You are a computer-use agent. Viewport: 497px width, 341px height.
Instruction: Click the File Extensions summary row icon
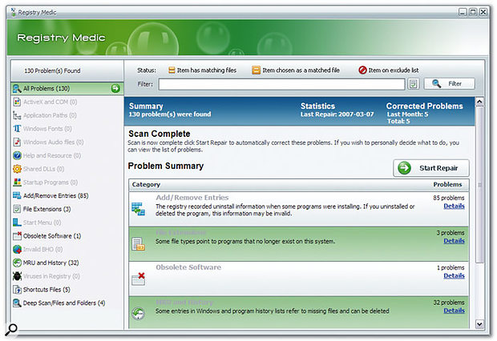click(x=139, y=244)
